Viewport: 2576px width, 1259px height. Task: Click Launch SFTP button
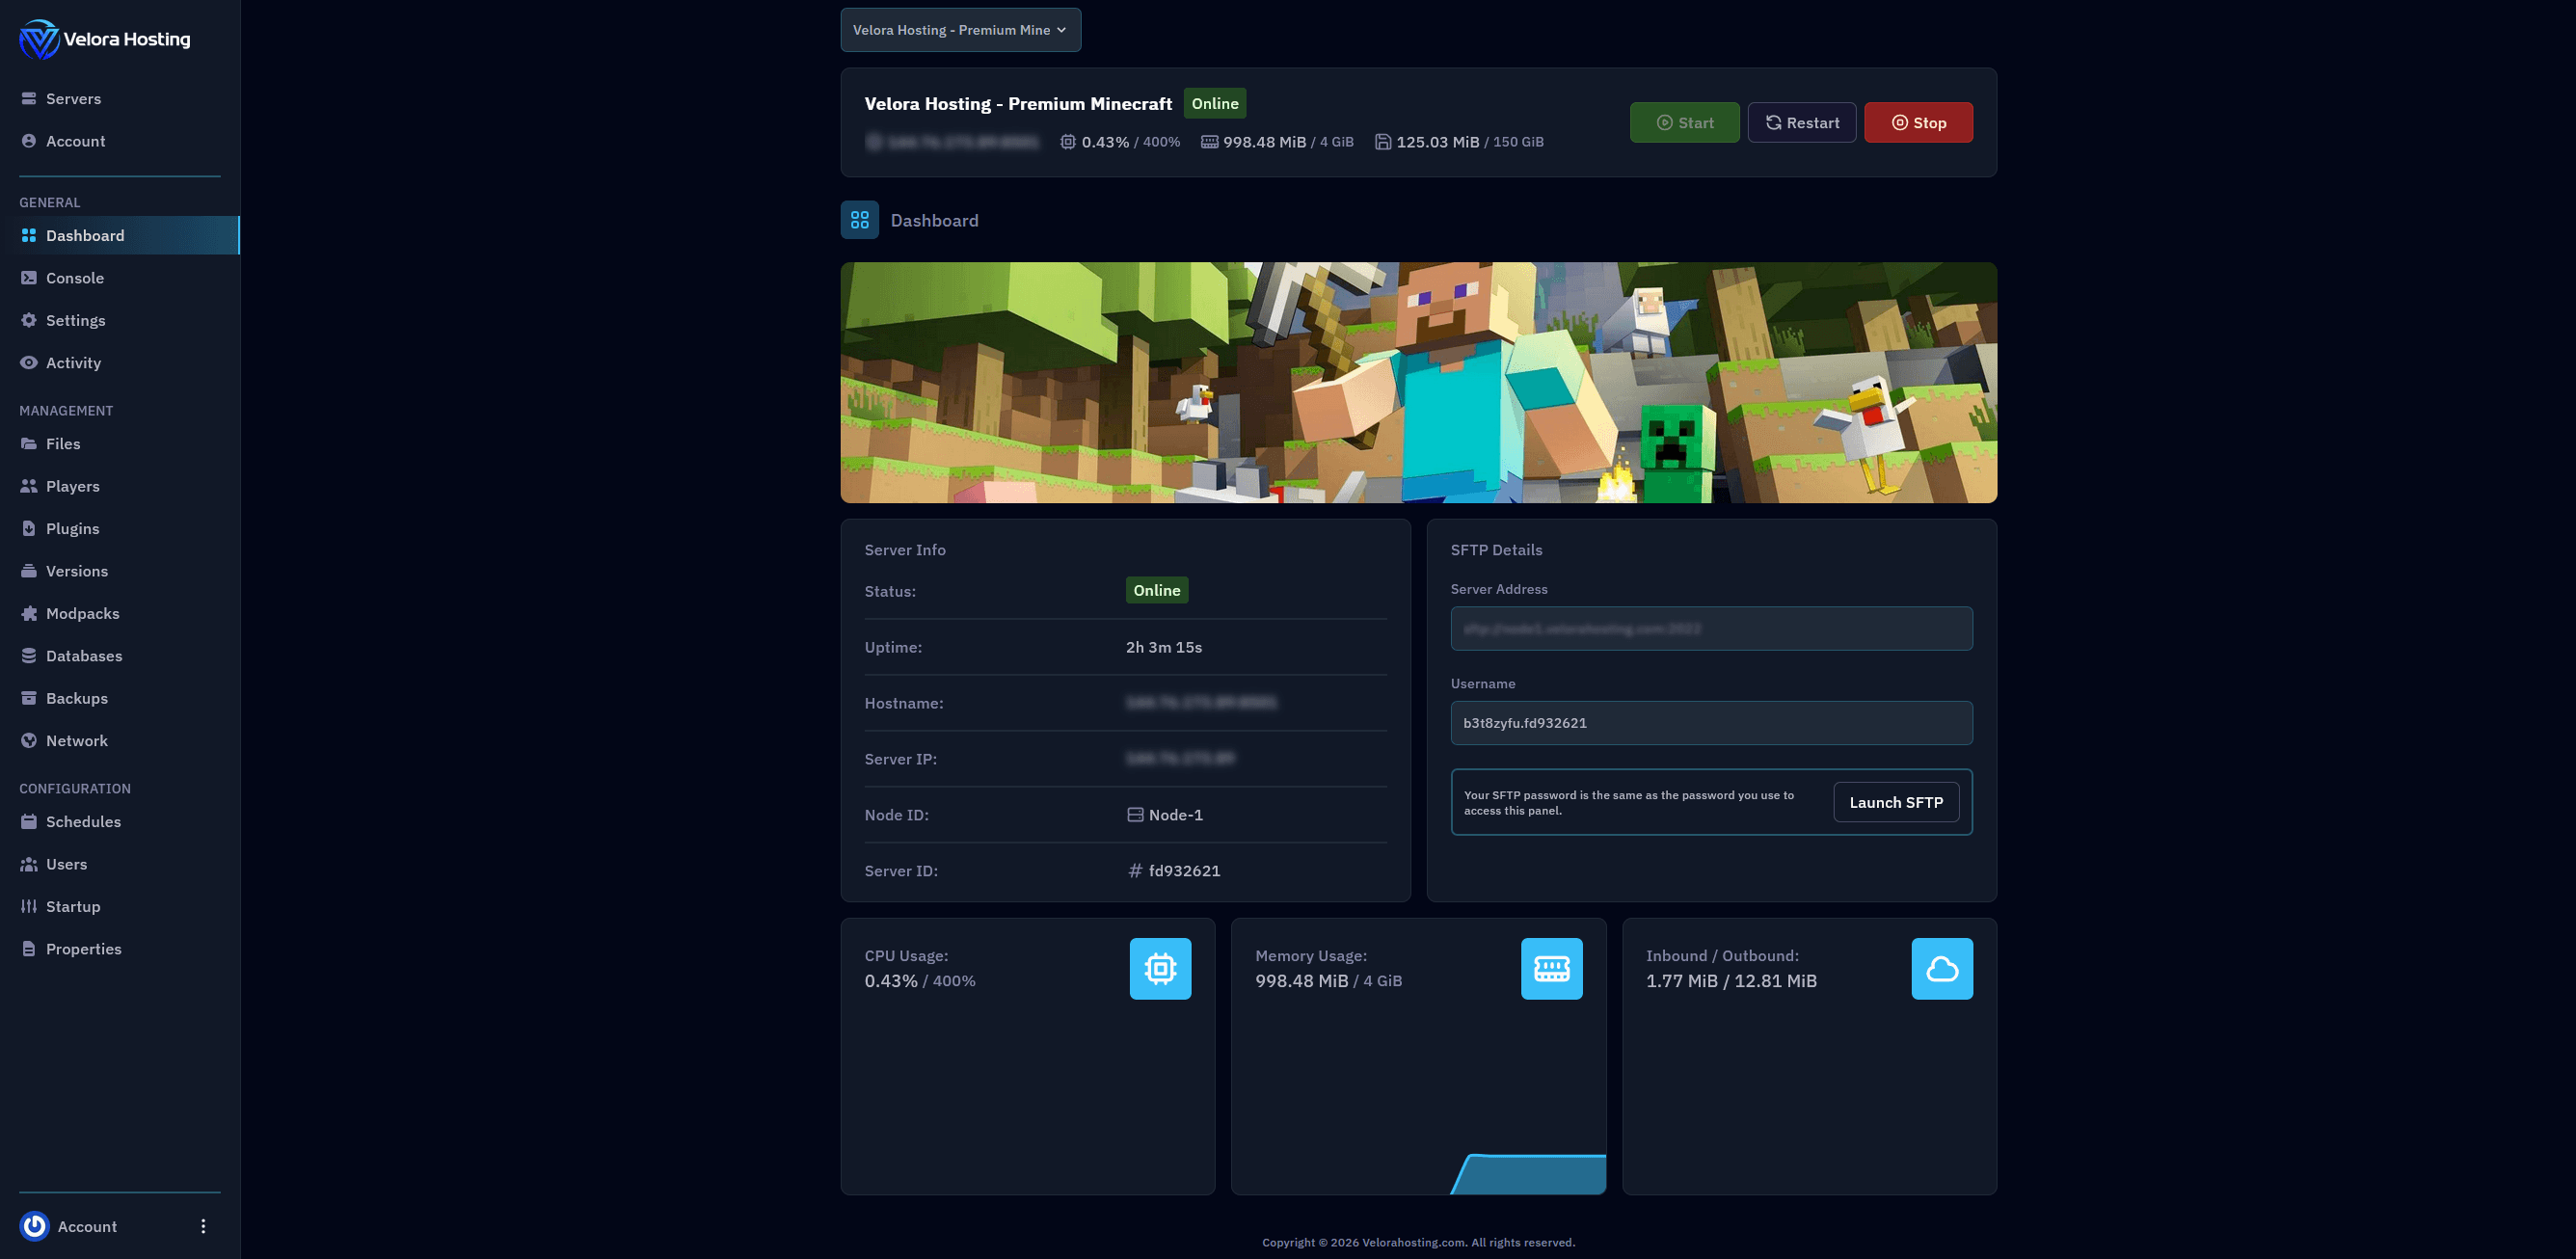point(1895,802)
